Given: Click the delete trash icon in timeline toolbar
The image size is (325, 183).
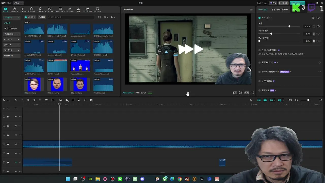Looking at the screenshot, I should click(46, 100).
